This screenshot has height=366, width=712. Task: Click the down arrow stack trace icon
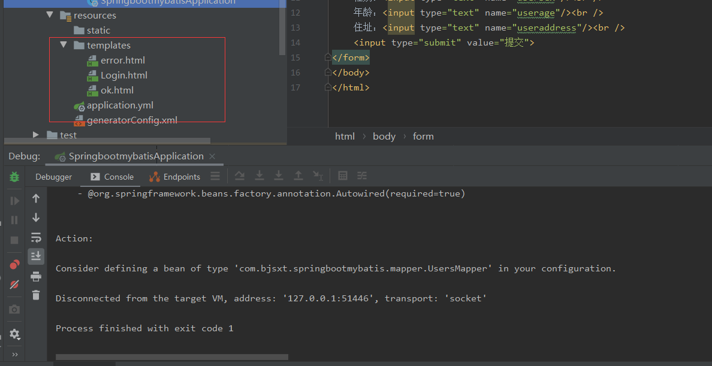pos(36,218)
